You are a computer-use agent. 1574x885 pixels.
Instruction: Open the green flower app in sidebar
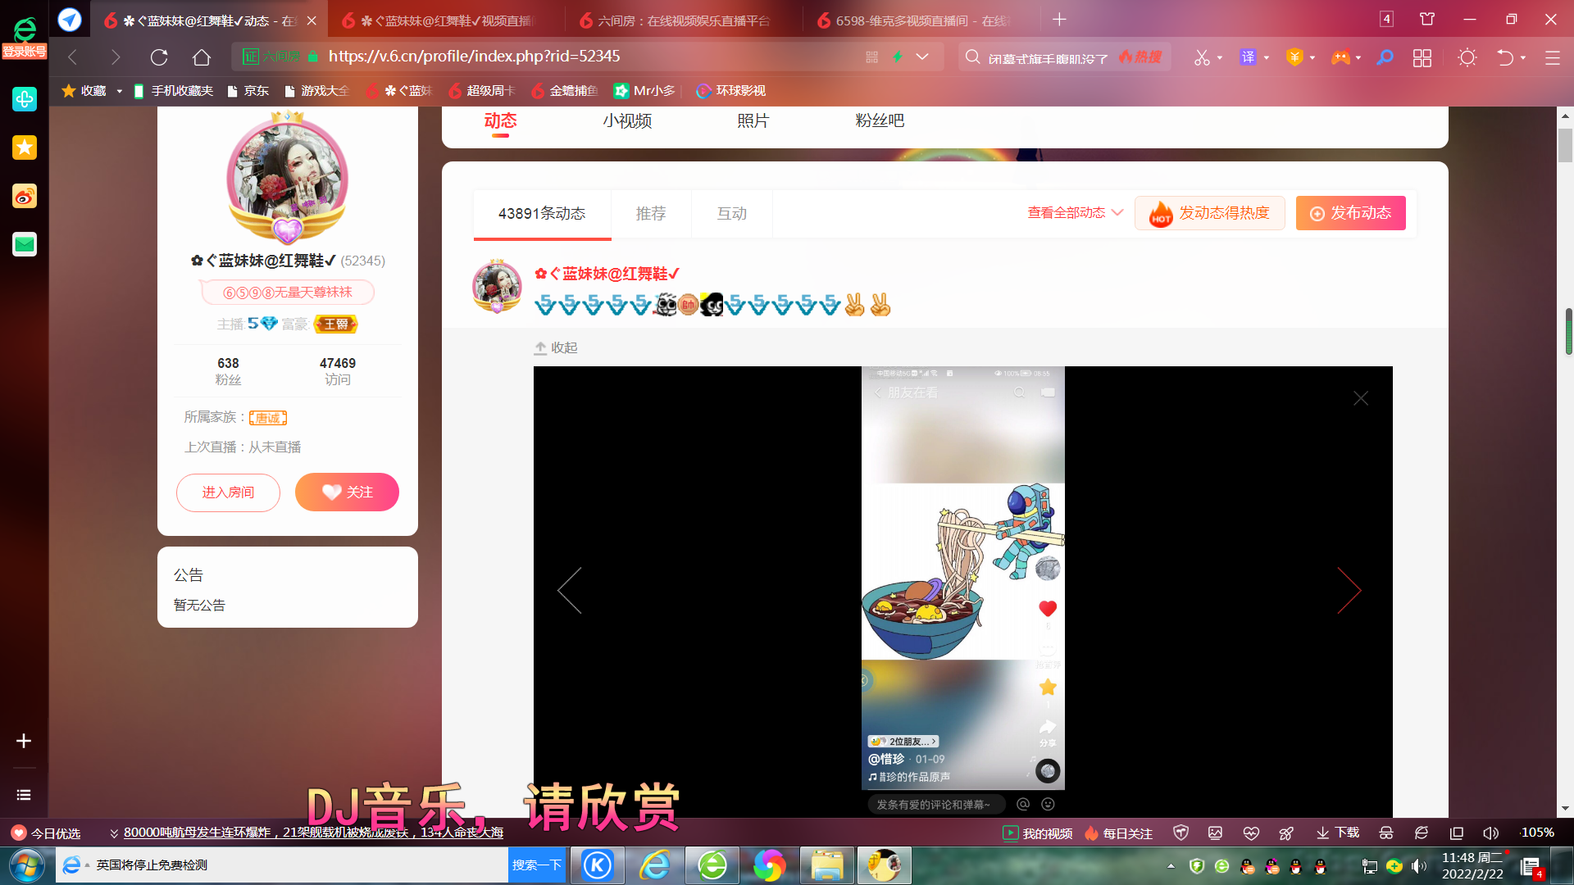[25, 99]
